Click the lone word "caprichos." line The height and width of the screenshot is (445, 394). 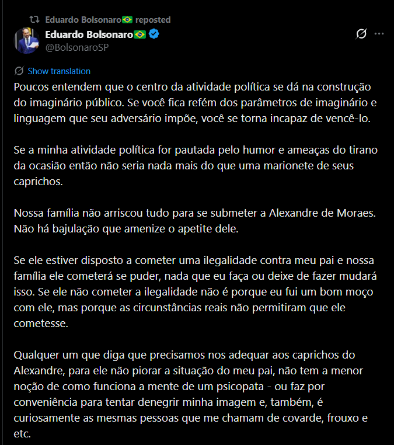tap(36, 182)
